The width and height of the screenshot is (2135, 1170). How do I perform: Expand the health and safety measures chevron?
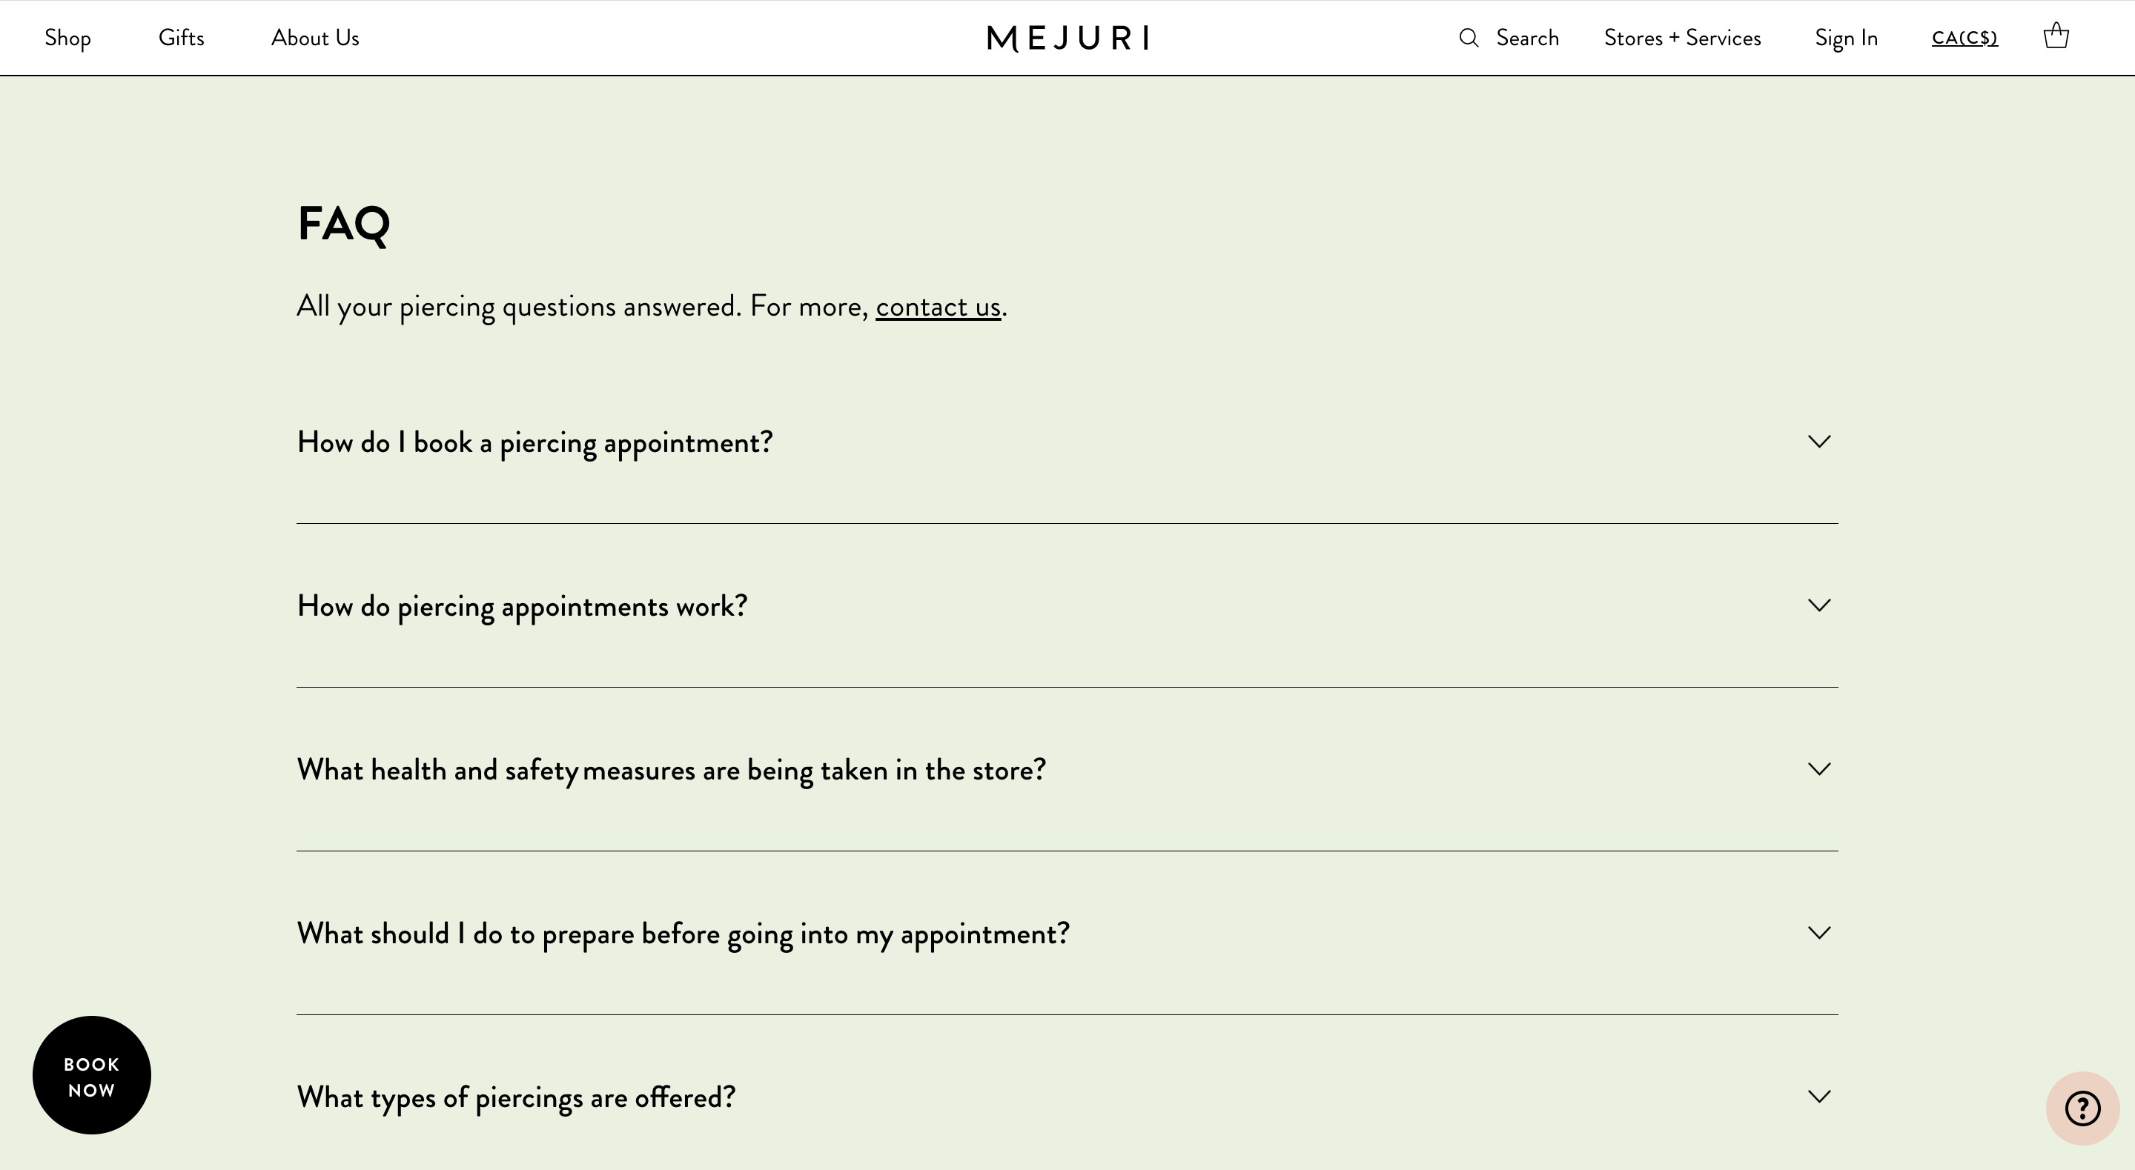[x=1819, y=769]
